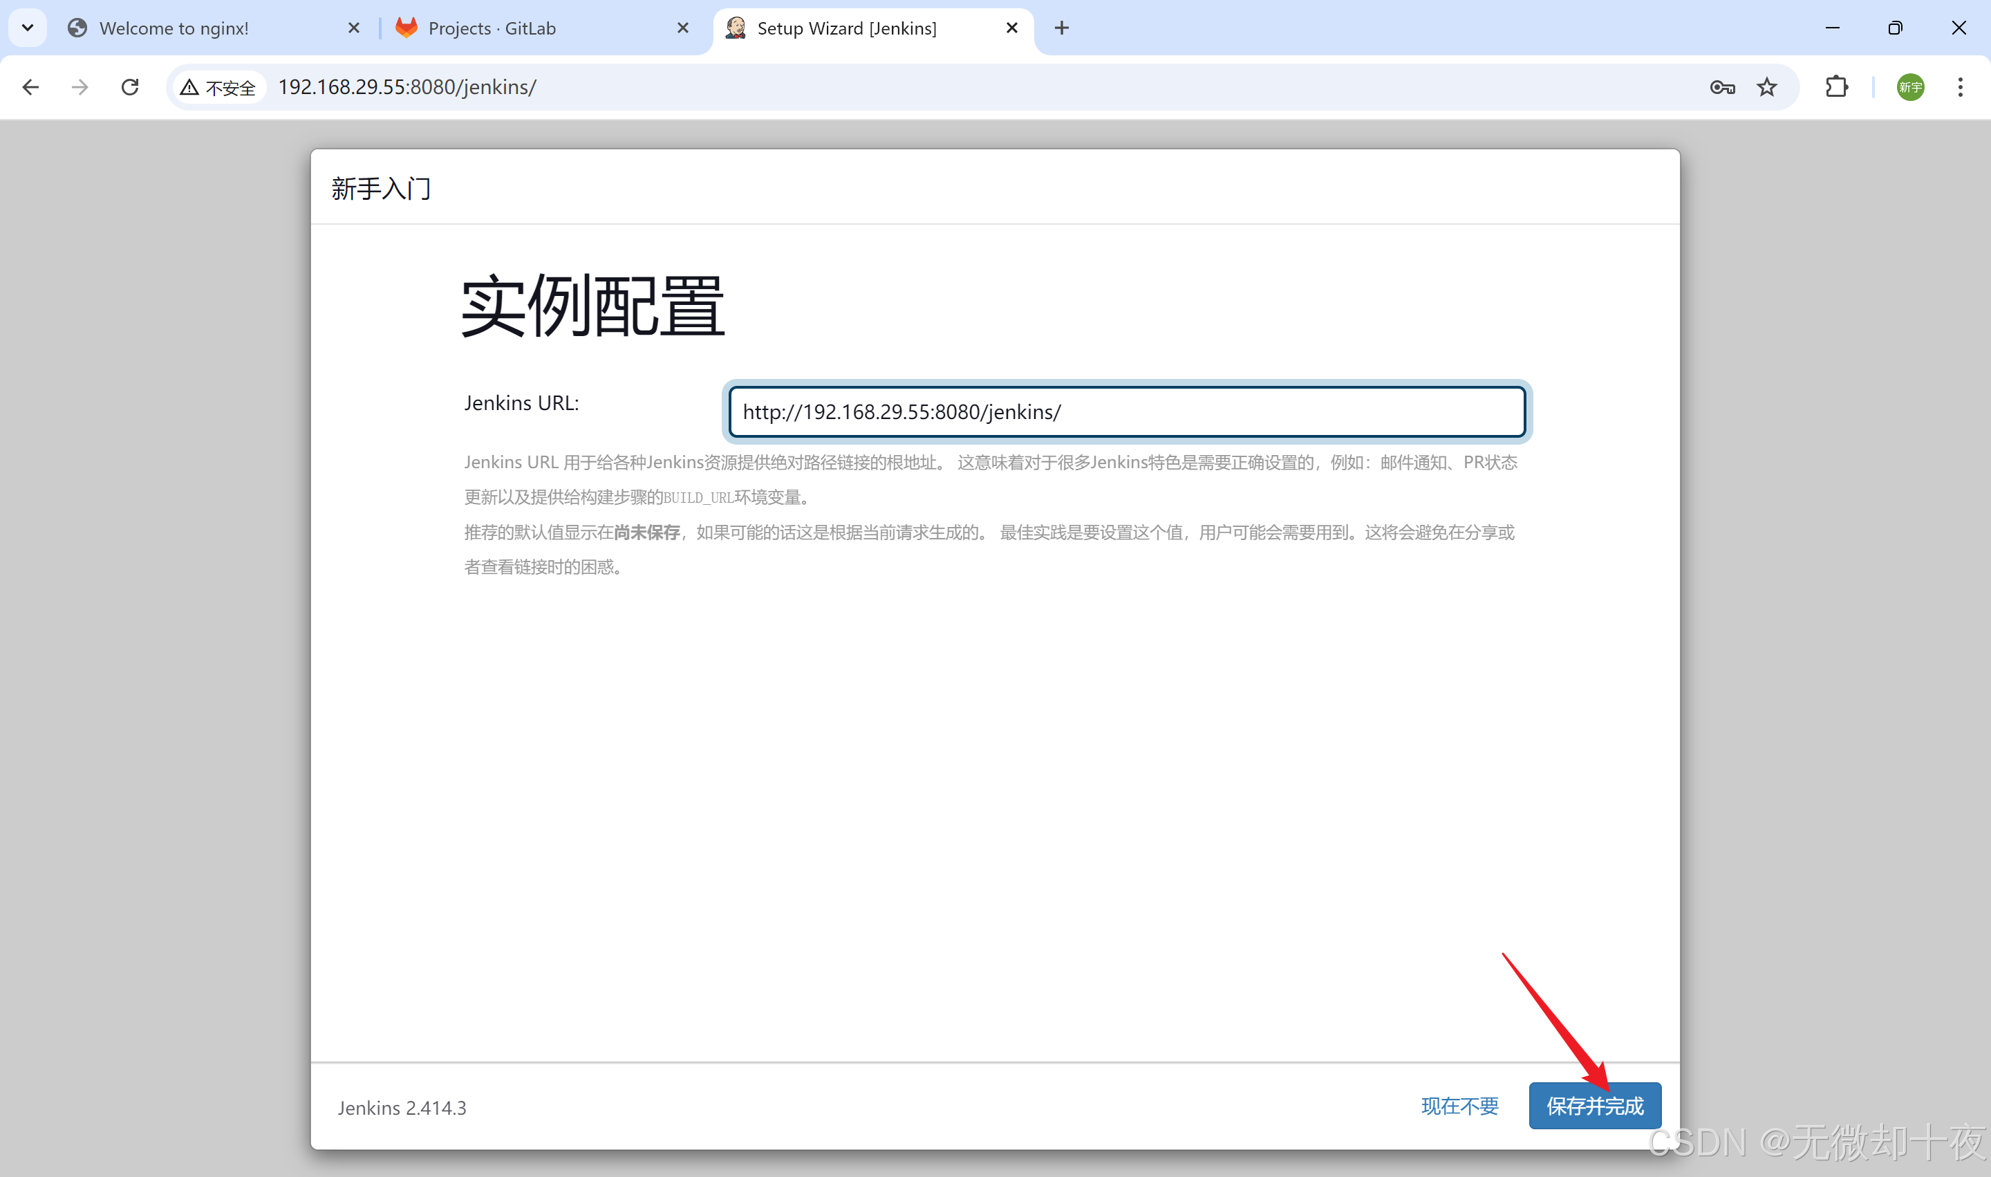The image size is (1991, 1177).
Task: Click the 保存并完成 button
Action: click(x=1595, y=1106)
